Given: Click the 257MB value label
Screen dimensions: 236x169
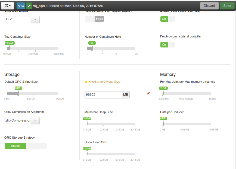Looking at the screenshot, I should pyautogui.click(x=163, y=88).
